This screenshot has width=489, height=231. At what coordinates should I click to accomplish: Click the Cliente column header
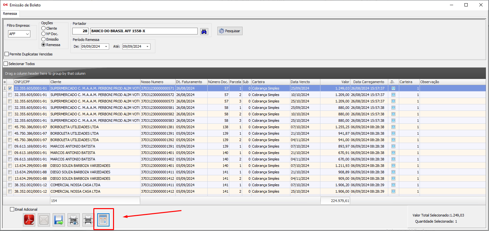tap(94, 82)
